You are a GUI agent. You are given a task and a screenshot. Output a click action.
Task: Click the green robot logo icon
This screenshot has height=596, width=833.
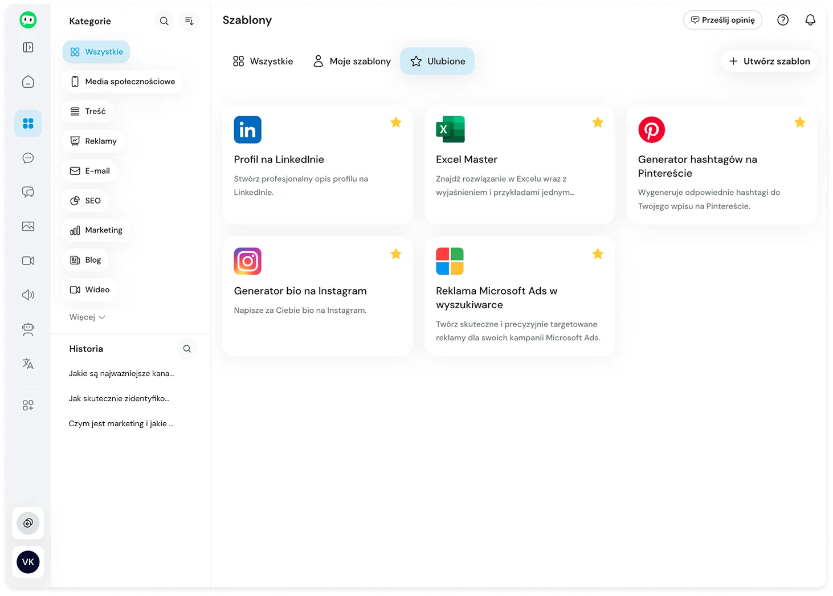[28, 20]
